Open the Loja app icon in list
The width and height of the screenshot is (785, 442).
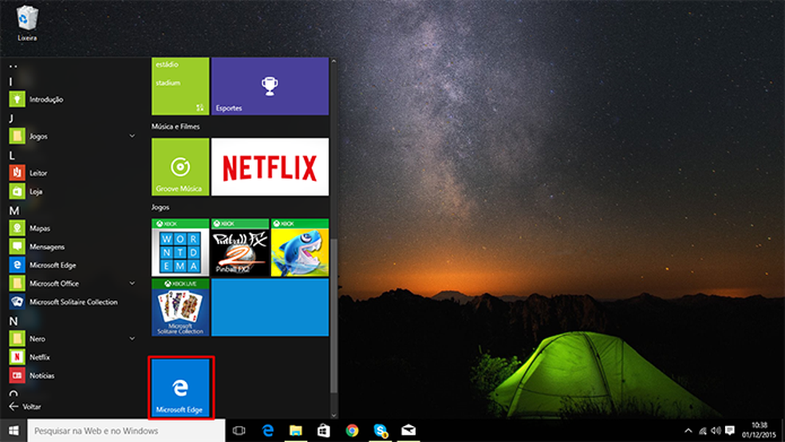(17, 191)
